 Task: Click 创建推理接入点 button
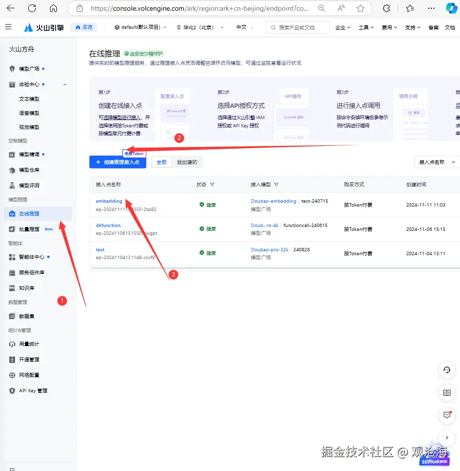click(118, 162)
